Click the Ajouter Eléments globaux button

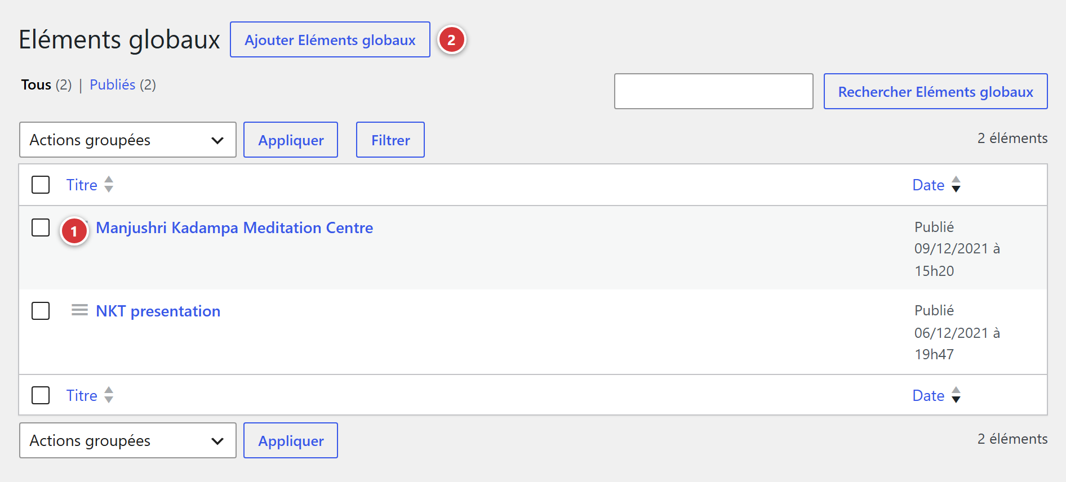pos(330,39)
